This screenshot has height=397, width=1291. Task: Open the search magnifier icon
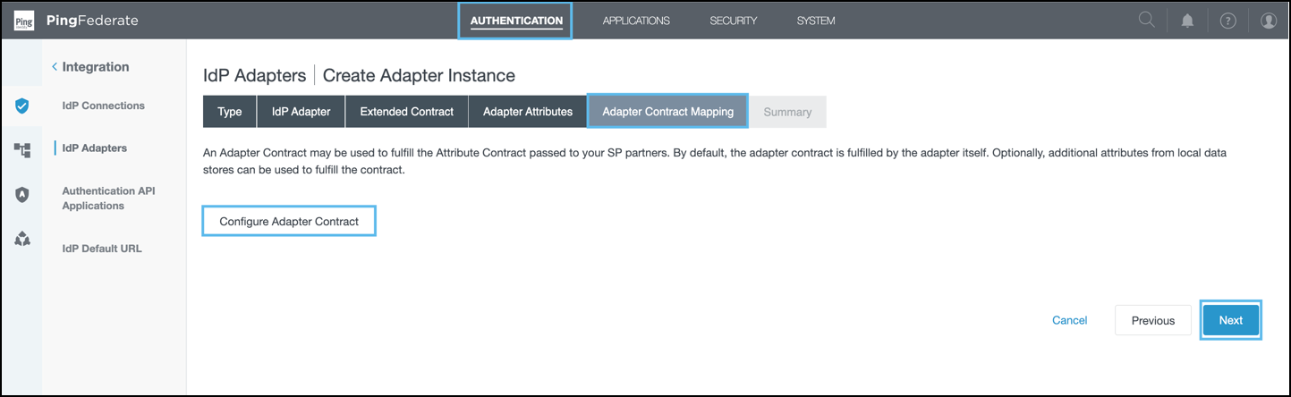point(1146,20)
